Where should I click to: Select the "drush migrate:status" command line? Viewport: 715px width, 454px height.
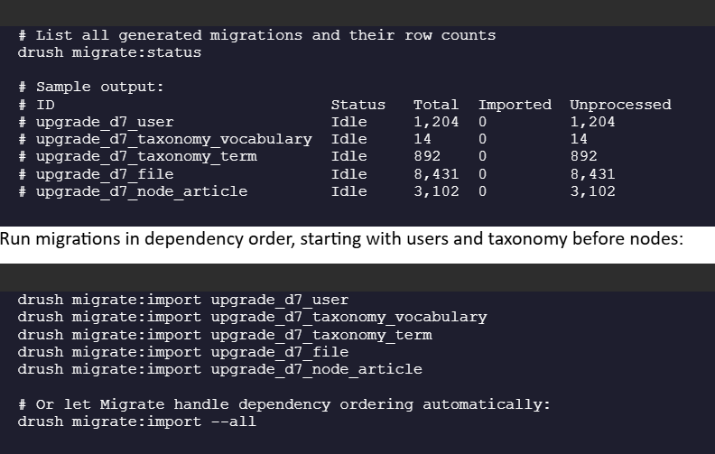(109, 52)
